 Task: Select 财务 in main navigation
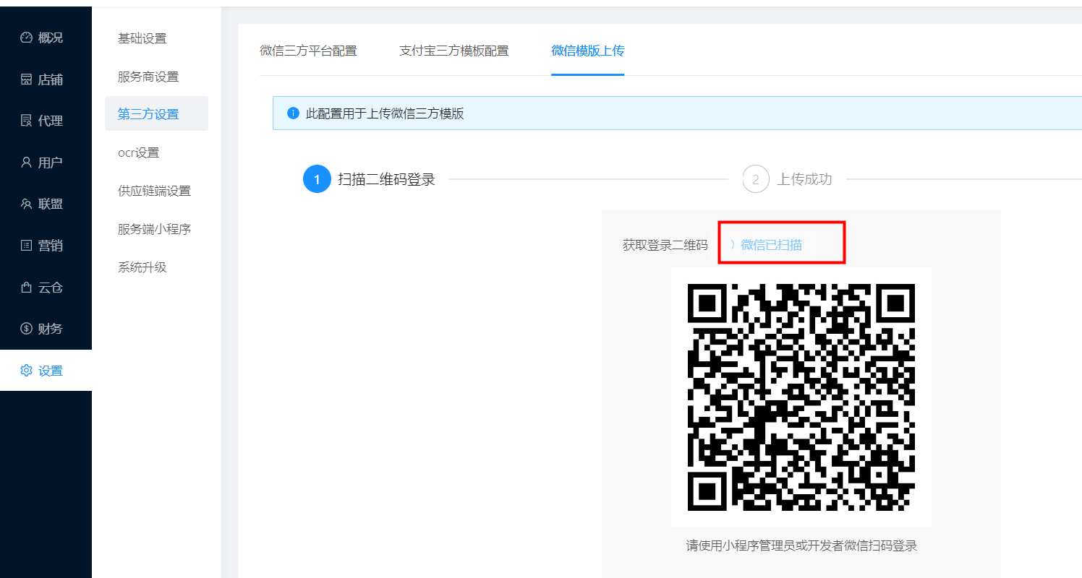pos(46,329)
